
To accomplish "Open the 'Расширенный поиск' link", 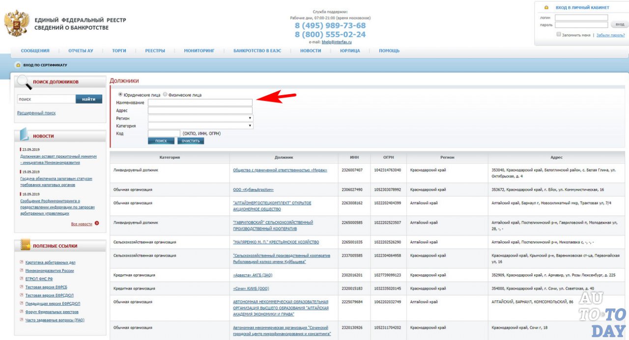I will 36,113.
